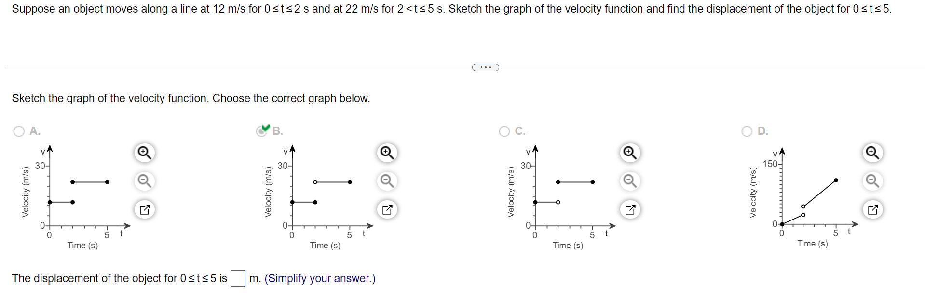Image resolution: width=925 pixels, height=298 pixels.
Task: Zoom out on graph C
Action: 630,181
